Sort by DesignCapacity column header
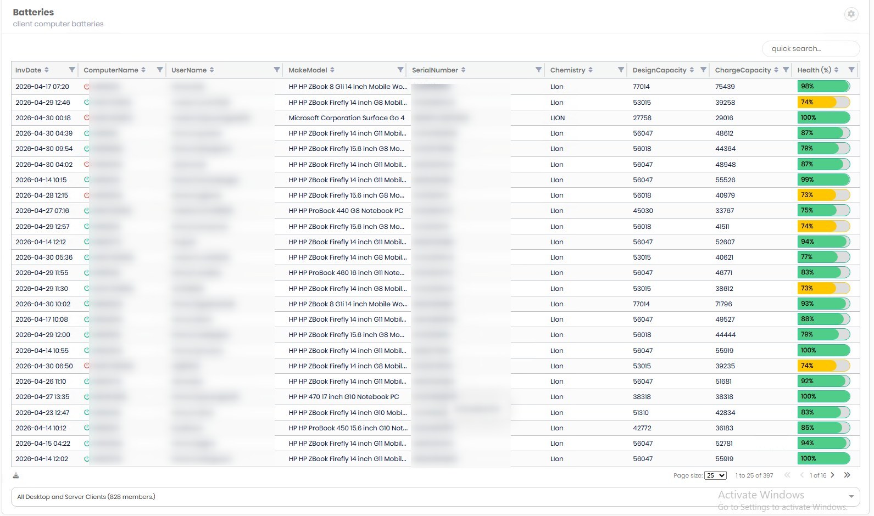Viewport: 874px width, 516px height. [659, 70]
